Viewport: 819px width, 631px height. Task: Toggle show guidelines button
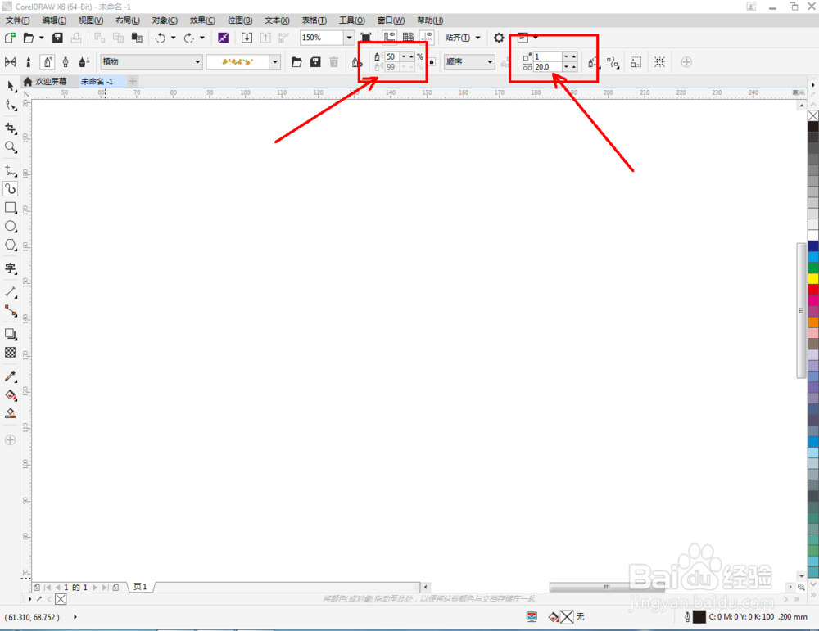[x=428, y=38]
